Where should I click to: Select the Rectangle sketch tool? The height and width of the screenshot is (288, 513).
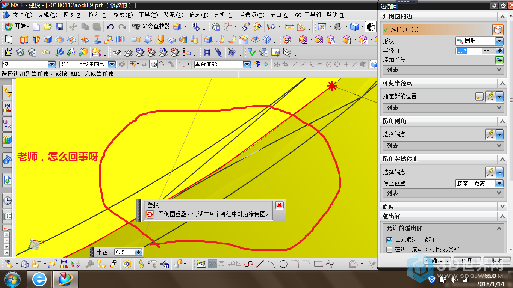(318, 264)
